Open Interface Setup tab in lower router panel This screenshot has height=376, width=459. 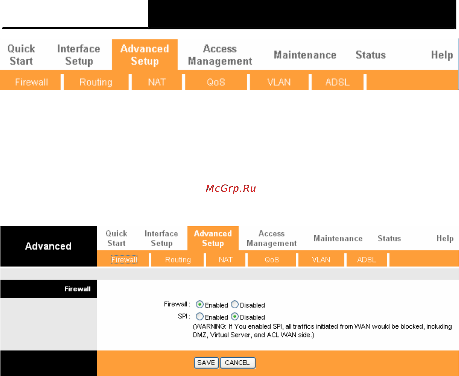[161, 238]
